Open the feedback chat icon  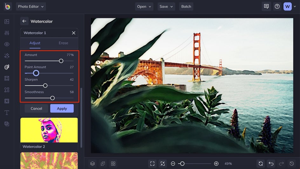(266, 6)
